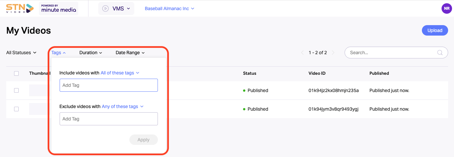Click the My Videos heading
The image size is (454, 157).
(28, 31)
